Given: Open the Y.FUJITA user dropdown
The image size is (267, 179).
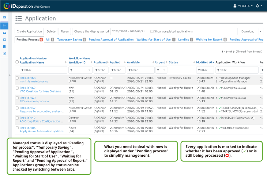Looking at the screenshot, I should point(243,6).
